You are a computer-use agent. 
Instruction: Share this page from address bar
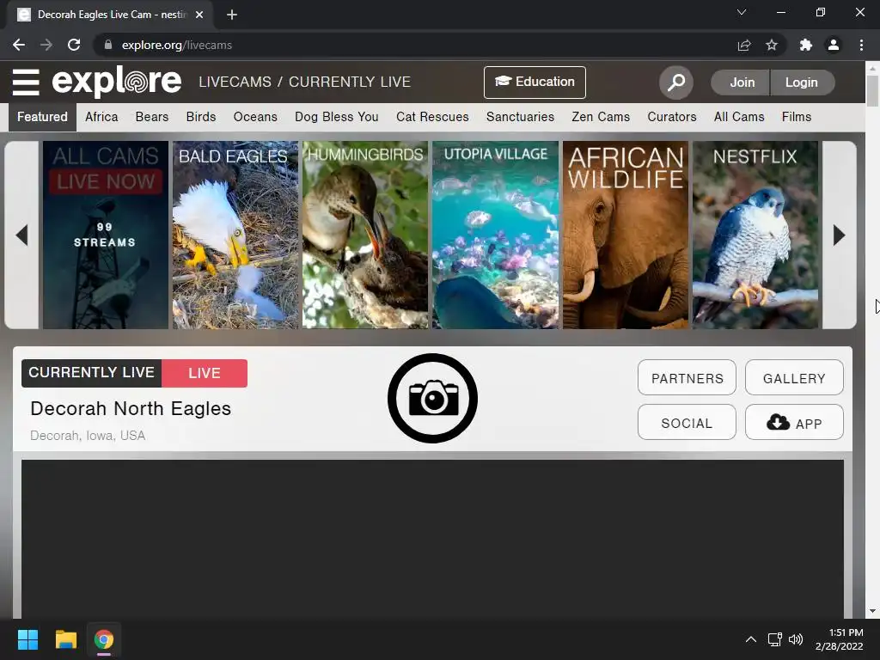pos(744,45)
